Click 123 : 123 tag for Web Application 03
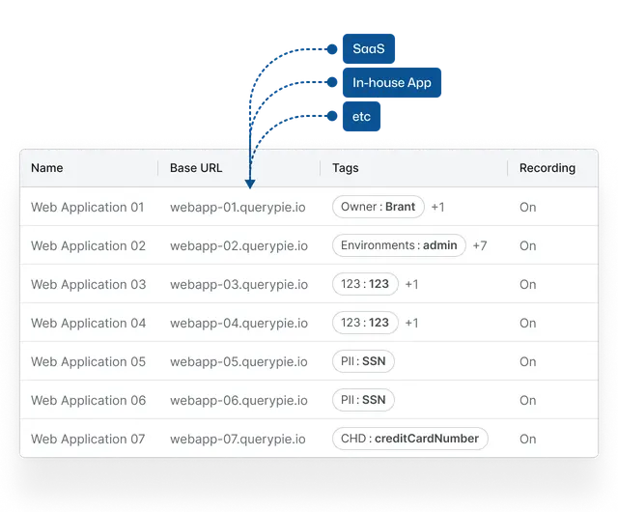This screenshot has width=618, height=512. point(365,284)
